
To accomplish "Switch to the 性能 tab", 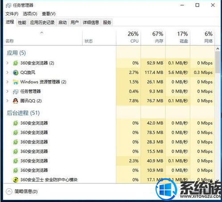I will (x=22, y=23).
